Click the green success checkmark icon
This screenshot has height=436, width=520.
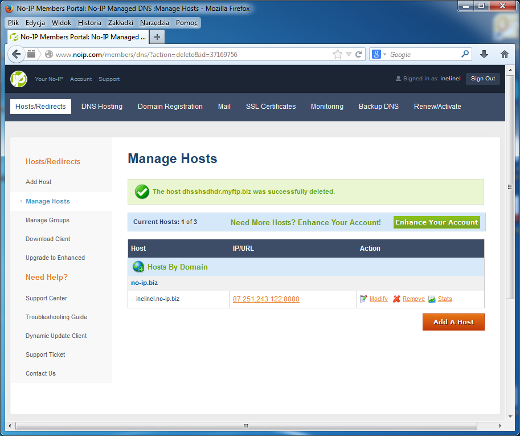click(142, 192)
